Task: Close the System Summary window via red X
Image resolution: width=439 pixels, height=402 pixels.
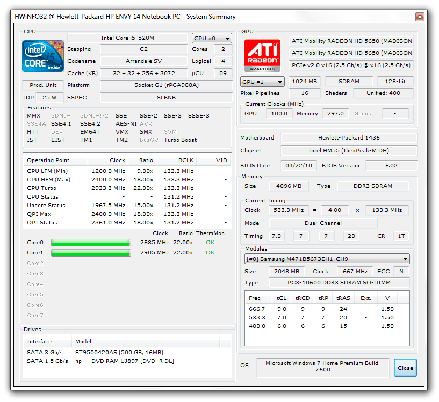Action: [x=420, y=17]
